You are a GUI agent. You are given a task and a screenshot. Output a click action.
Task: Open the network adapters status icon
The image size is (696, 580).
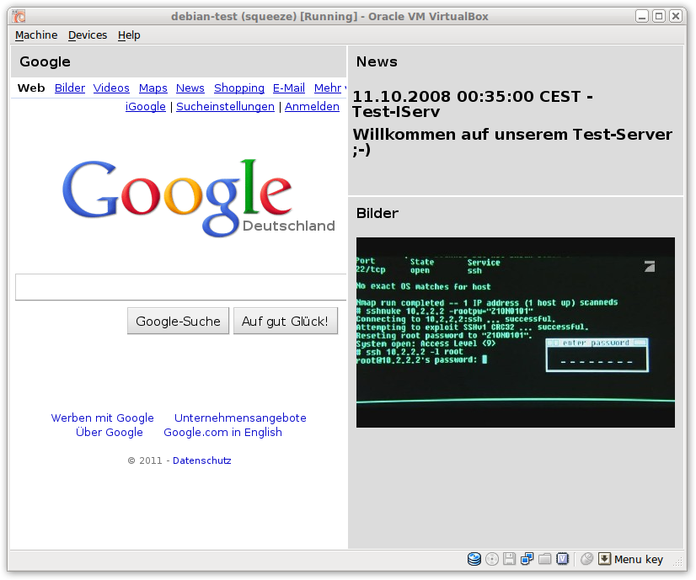coord(527,559)
